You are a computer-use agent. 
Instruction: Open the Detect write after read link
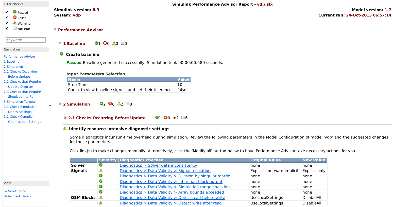(170, 203)
